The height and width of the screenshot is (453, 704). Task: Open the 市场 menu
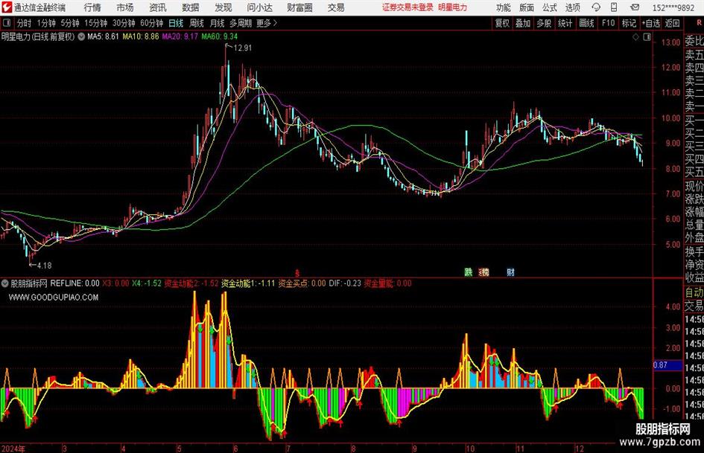125,7
